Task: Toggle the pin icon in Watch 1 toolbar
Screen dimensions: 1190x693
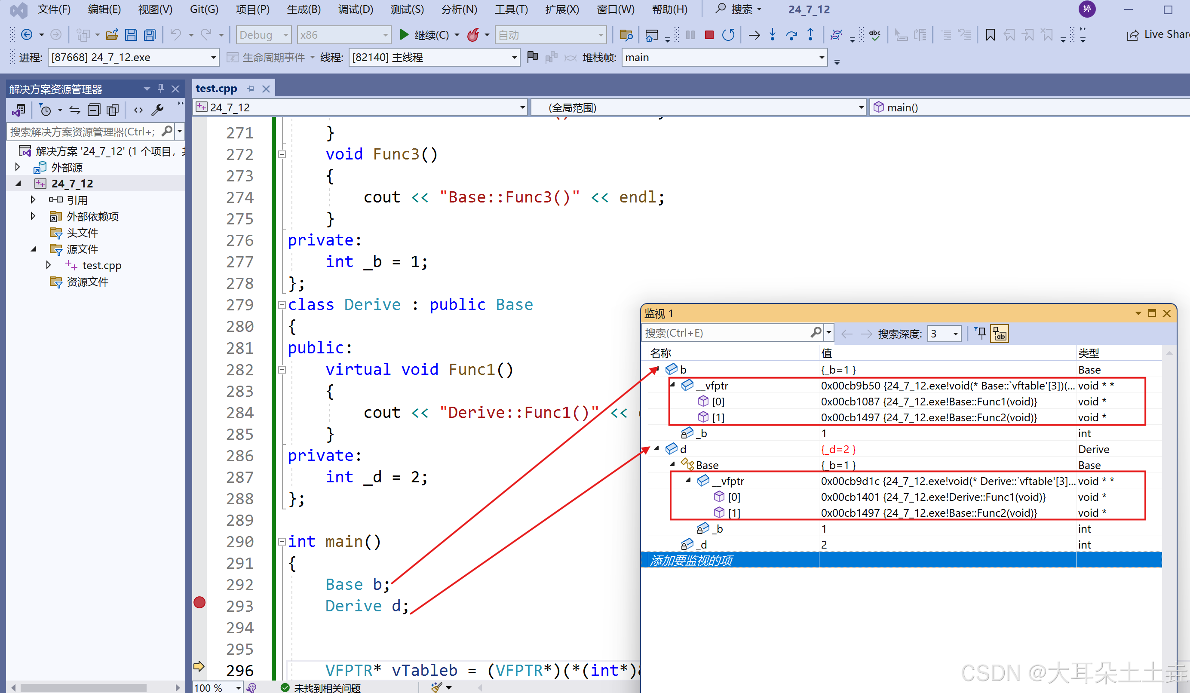Action: 981,333
